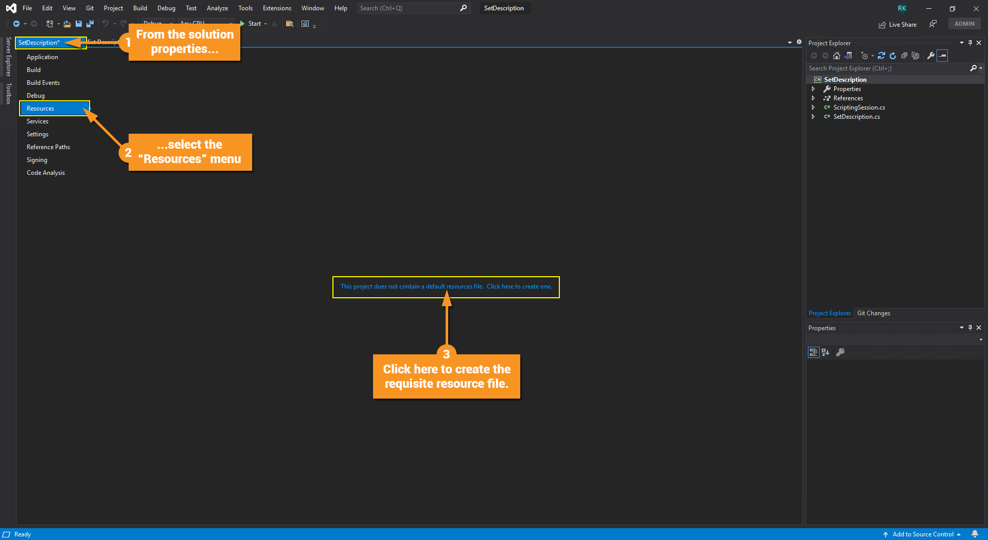Open the Extensions menu
This screenshot has height=540, width=988.
(277, 8)
